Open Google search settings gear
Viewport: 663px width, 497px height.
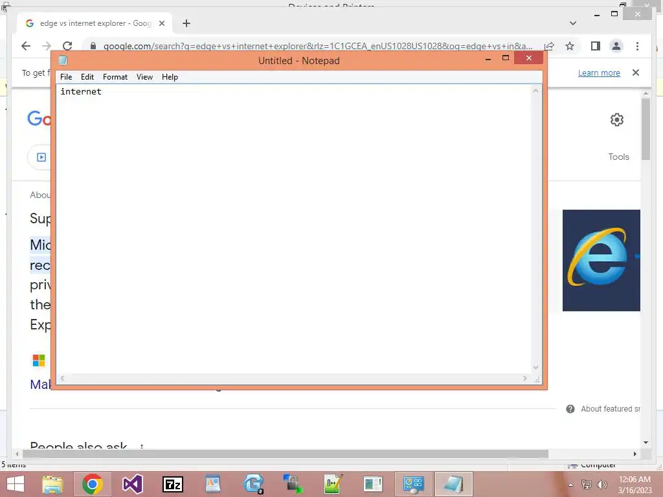pos(617,120)
